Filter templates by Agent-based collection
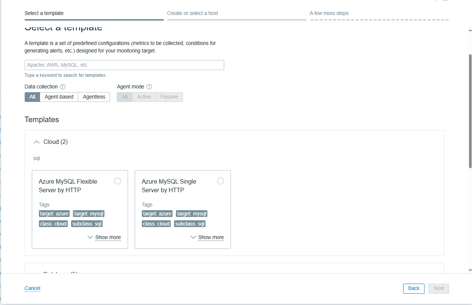This screenshot has width=472, height=305. [59, 97]
